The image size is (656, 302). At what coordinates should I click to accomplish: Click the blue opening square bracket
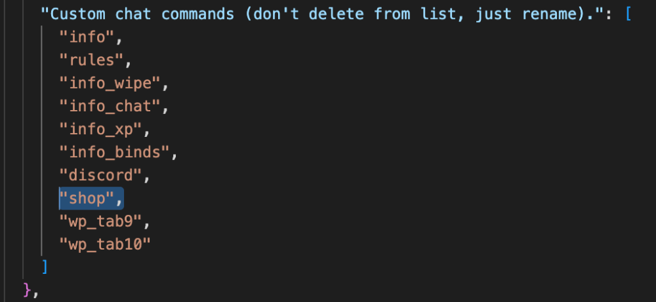(x=628, y=14)
